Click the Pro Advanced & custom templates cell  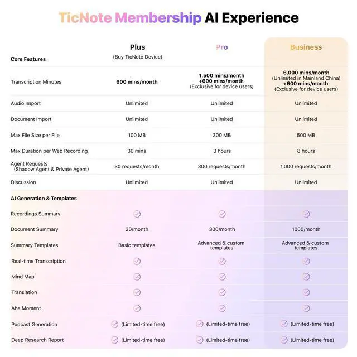pos(221,245)
